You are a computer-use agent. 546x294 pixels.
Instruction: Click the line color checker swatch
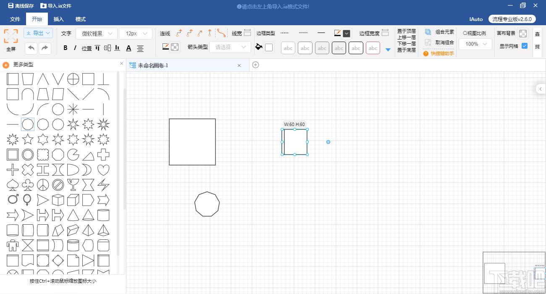click(x=175, y=47)
